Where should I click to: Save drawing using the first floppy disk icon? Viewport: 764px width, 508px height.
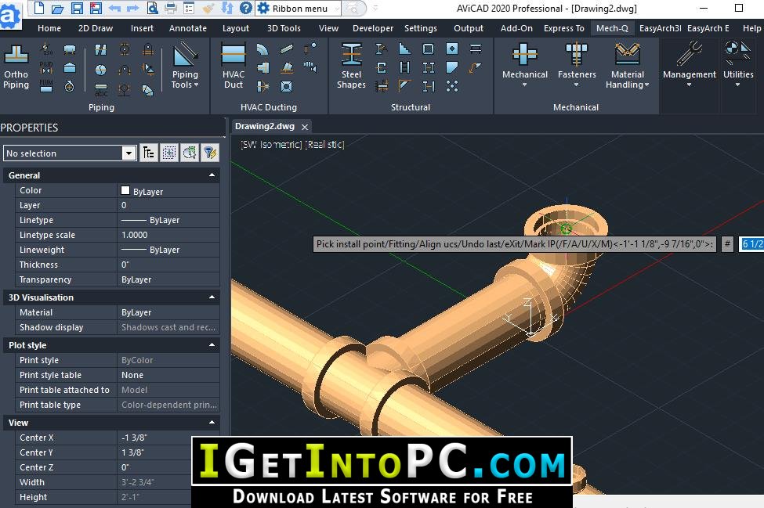tap(77, 8)
